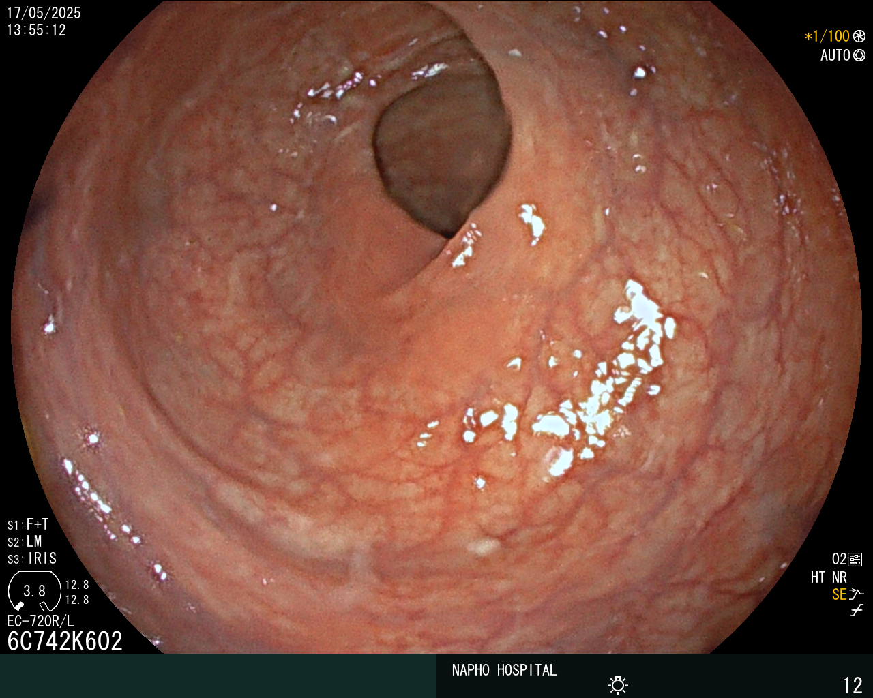Click the serial number 6C742K602
This screenshot has width=873, height=698.
[x=65, y=641]
